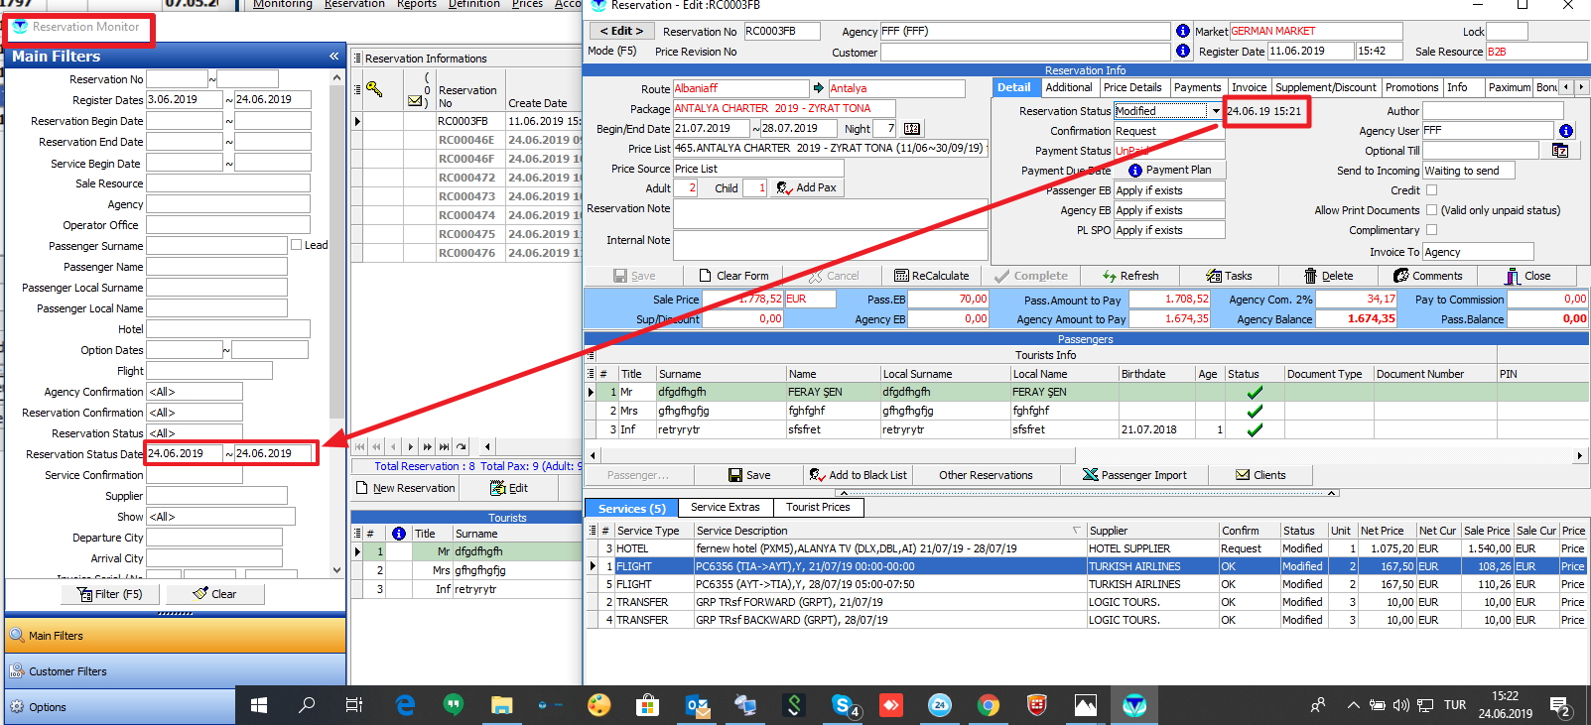This screenshot has height=725, width=1591.
Task: Open File Explorer from the taskbar
Action: [x=501, y=706]
